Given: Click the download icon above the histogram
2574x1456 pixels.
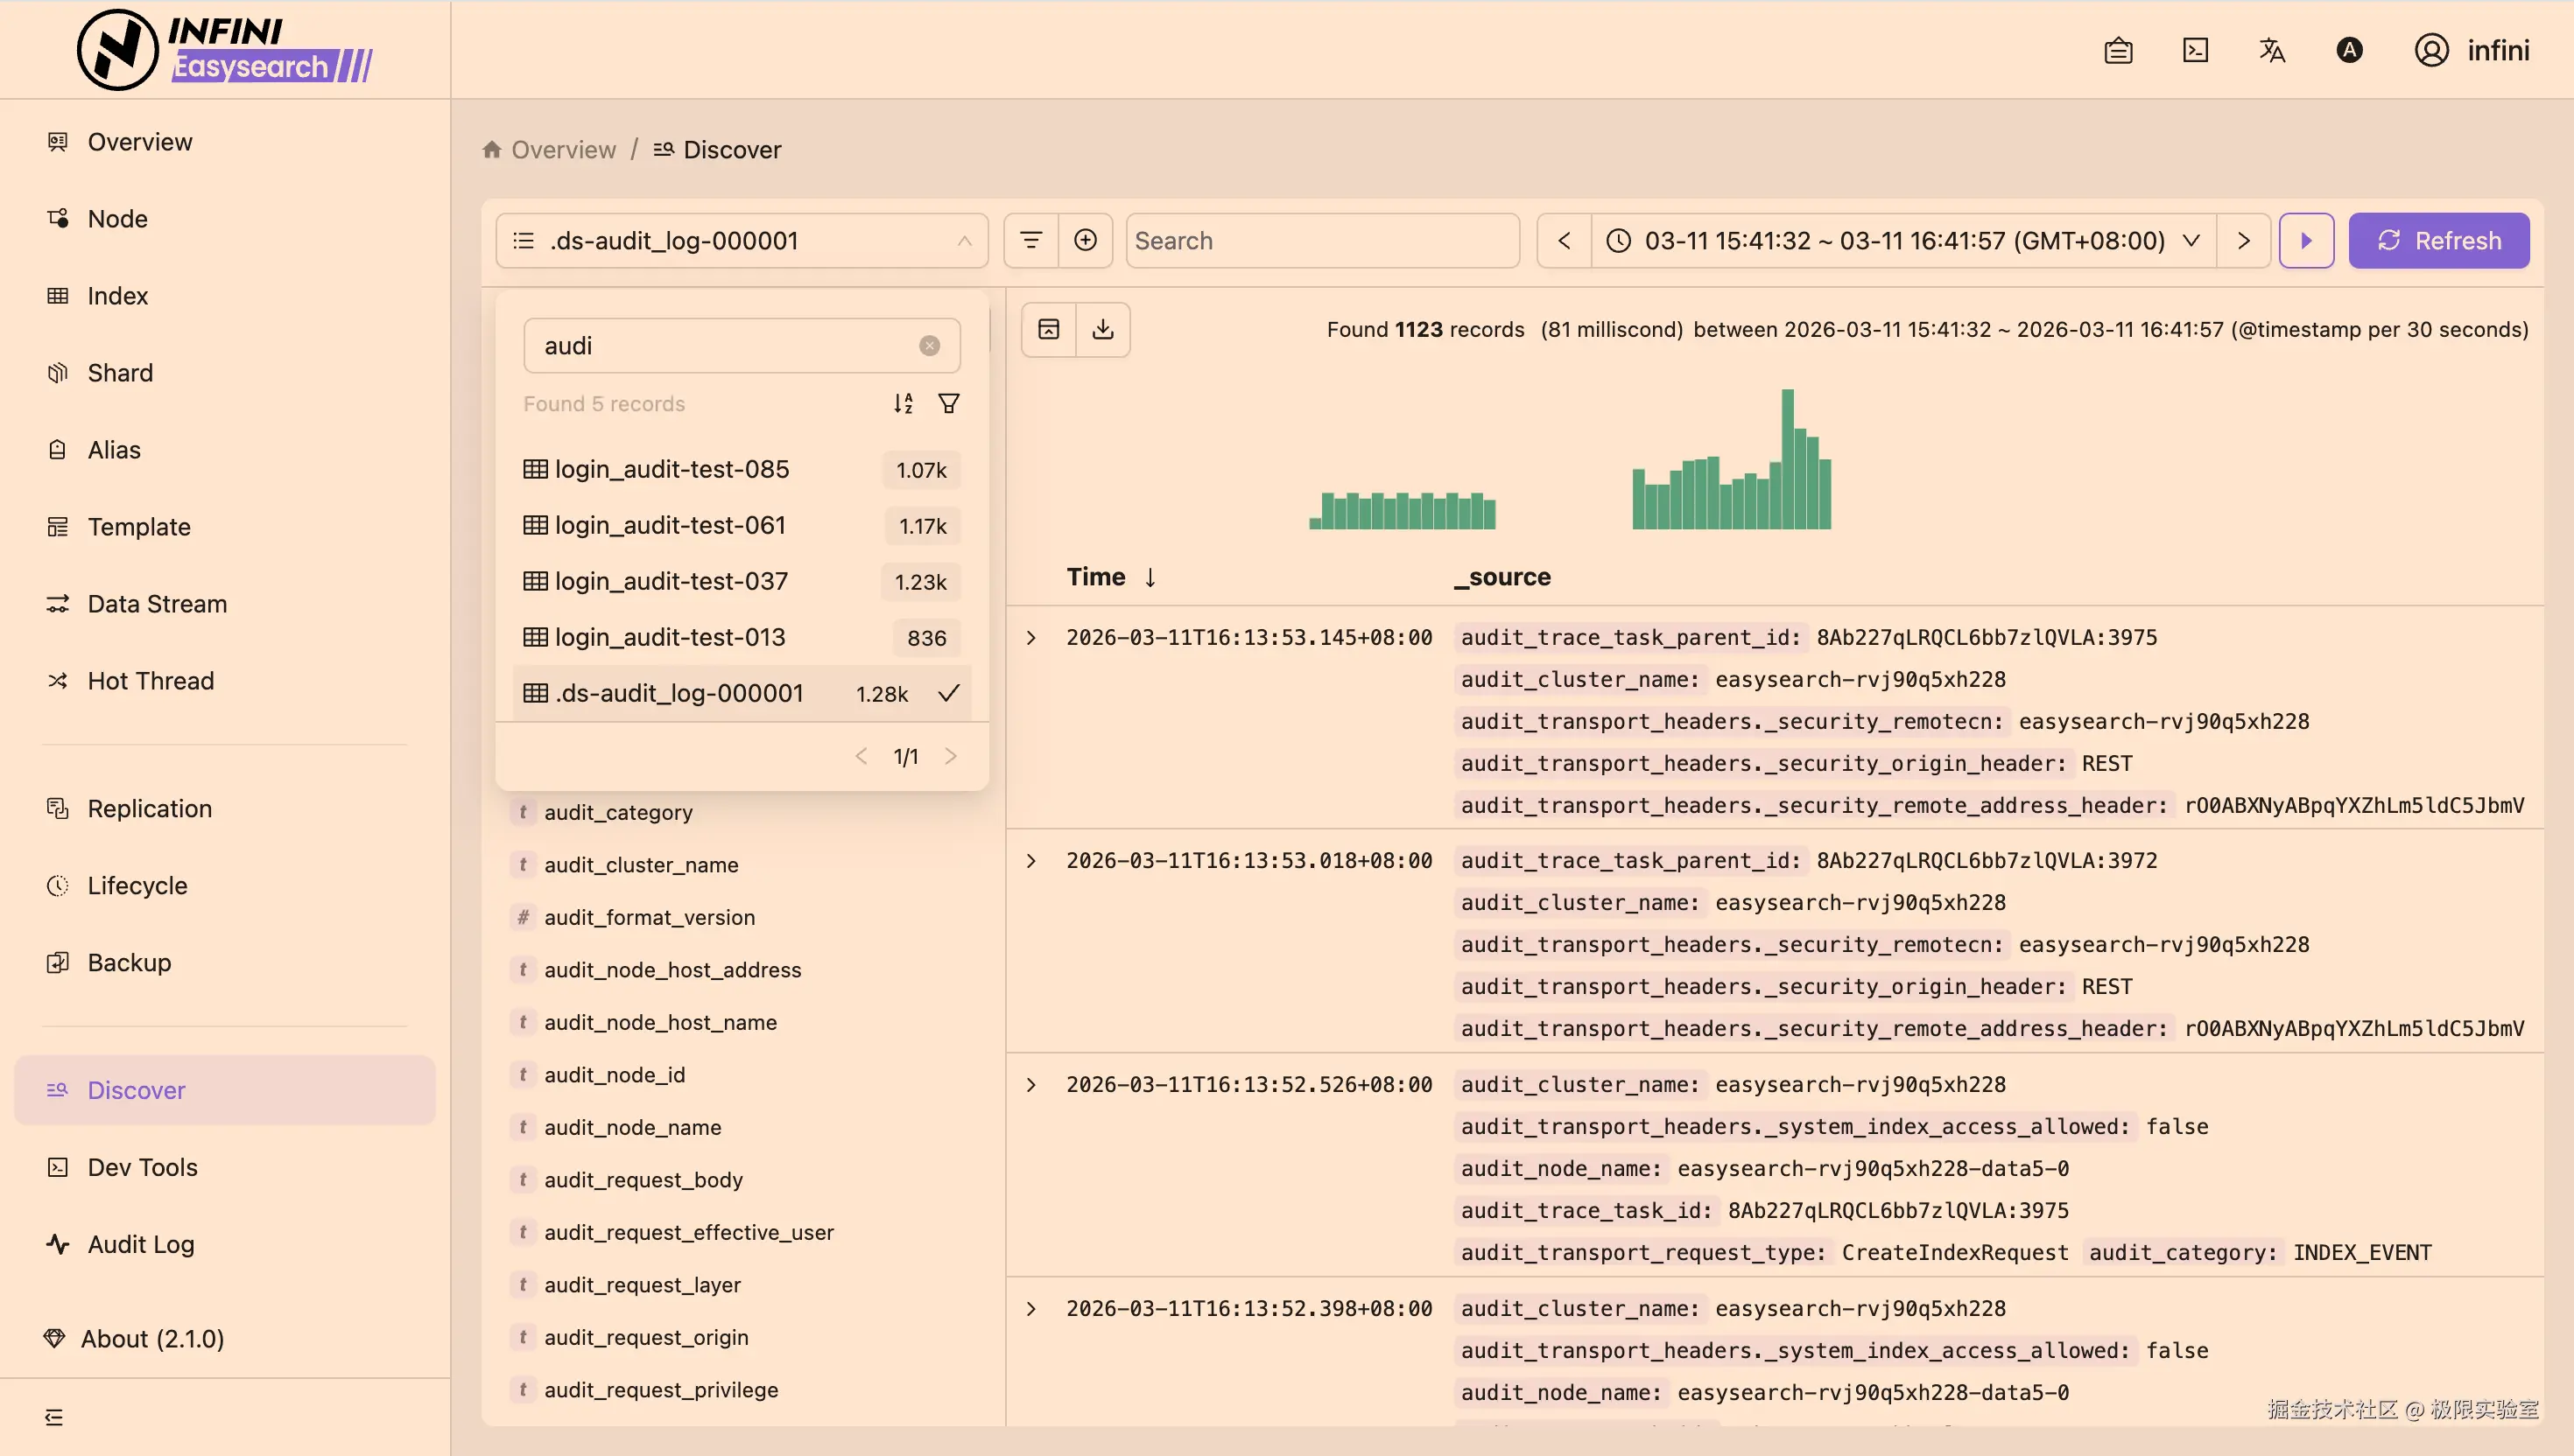Looking at the screenshot, I should [1102, 329].
